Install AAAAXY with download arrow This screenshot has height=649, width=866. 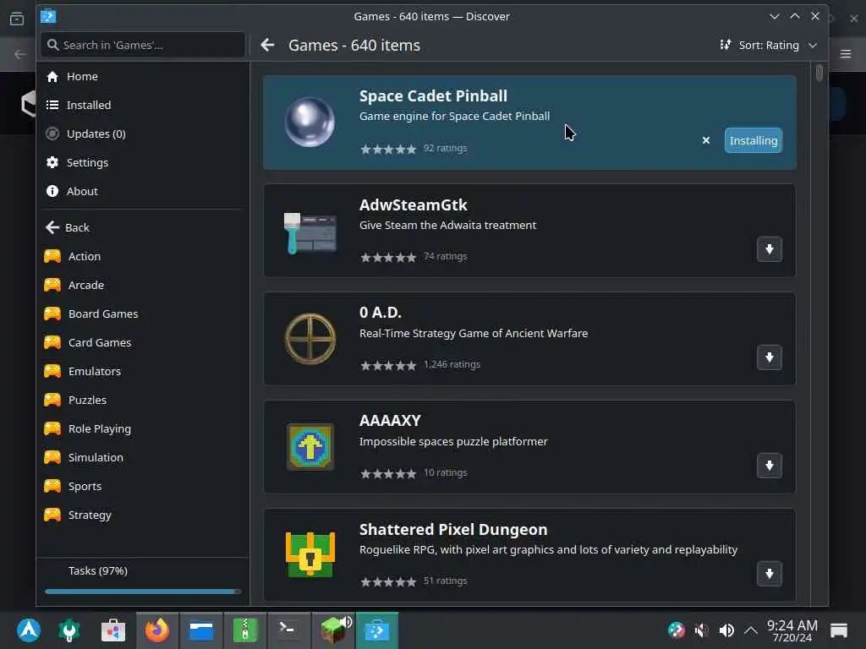(770, 466)
